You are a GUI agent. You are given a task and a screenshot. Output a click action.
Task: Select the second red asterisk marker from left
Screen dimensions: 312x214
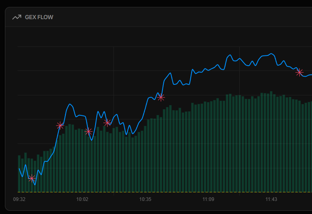tap(60, 126)
